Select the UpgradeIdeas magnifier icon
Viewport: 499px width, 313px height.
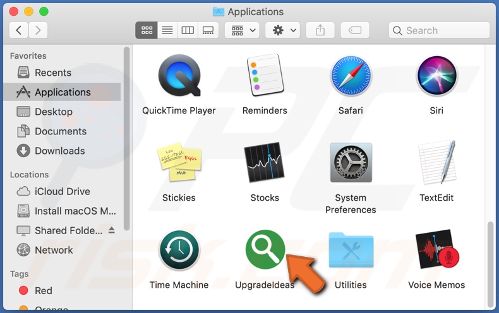coord(265,249)
